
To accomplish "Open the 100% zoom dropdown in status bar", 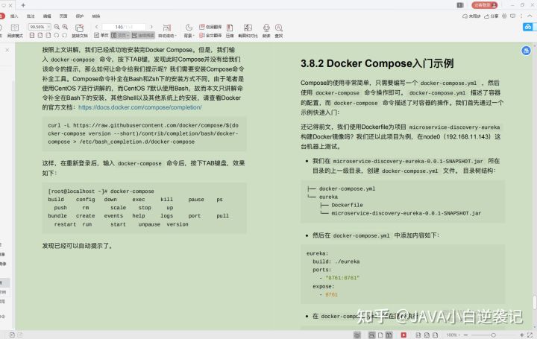I will click(x=453, y=335).
